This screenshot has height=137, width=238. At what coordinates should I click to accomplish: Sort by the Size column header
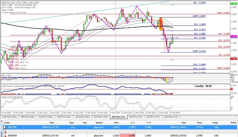(85, 123)
